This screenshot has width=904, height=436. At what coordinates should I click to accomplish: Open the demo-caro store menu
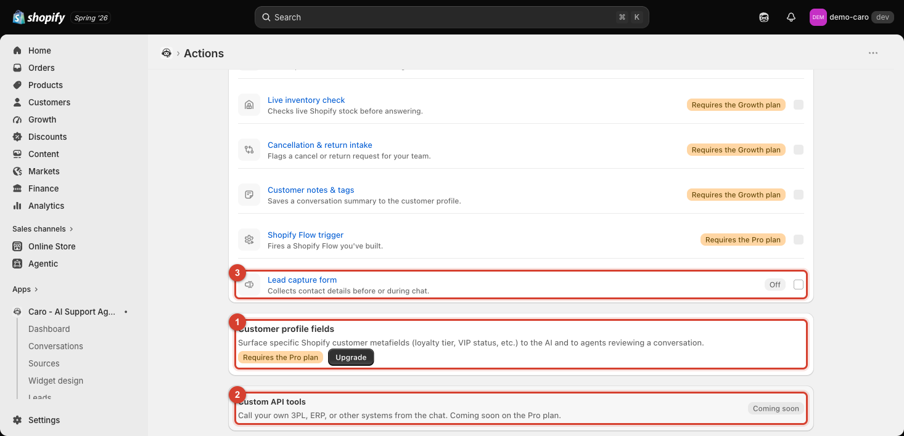tap(851, 17)
